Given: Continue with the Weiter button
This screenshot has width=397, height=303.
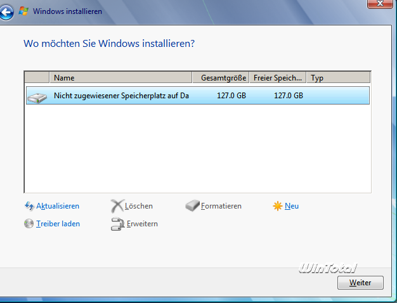Looking at the screenshot, I should 360,283.
